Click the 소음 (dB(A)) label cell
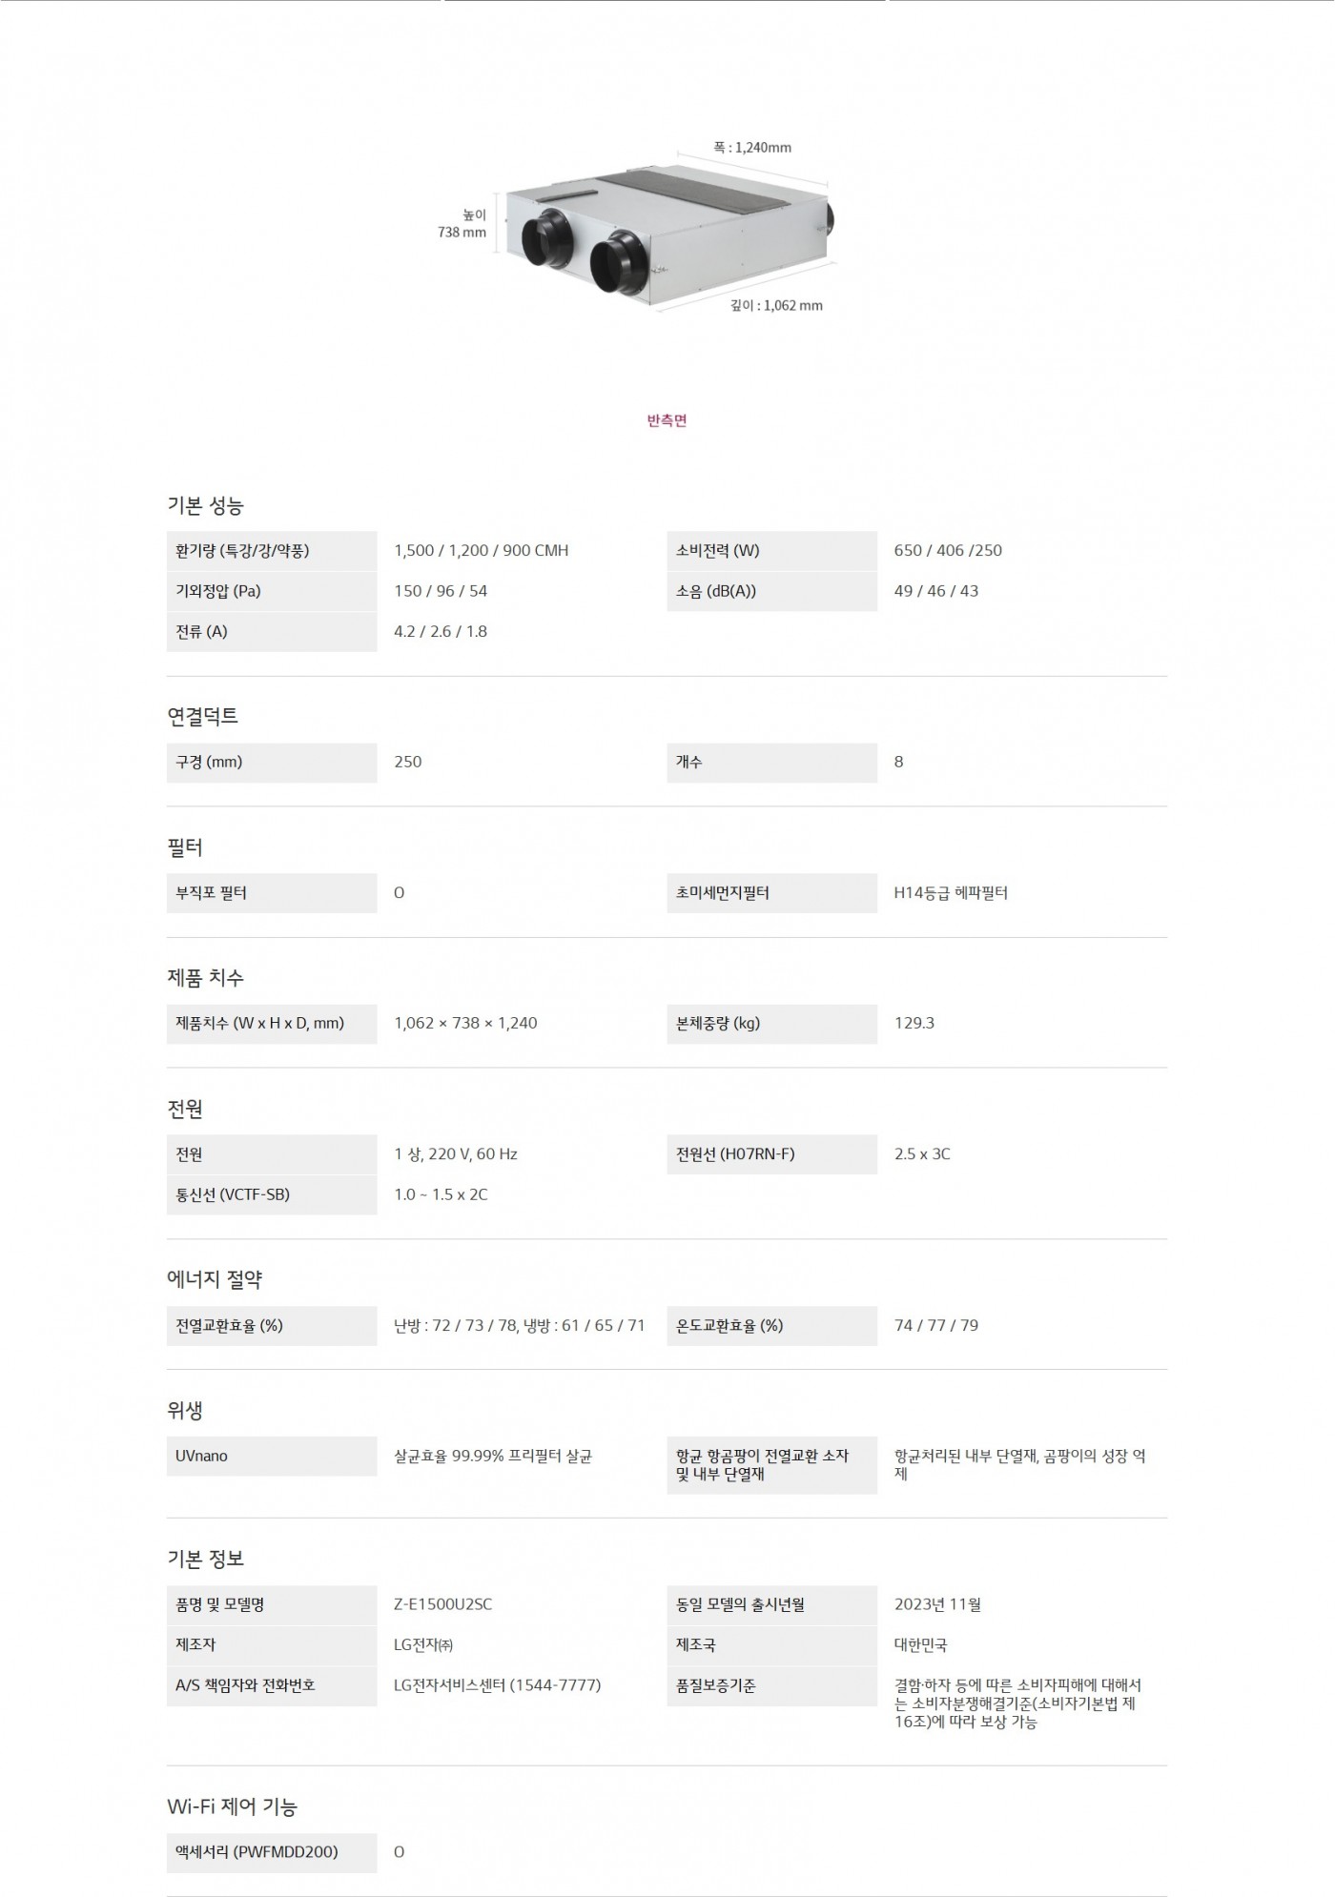 point(770,591)
